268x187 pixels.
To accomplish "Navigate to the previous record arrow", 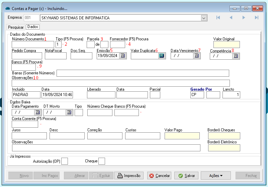I will (231, 18).
